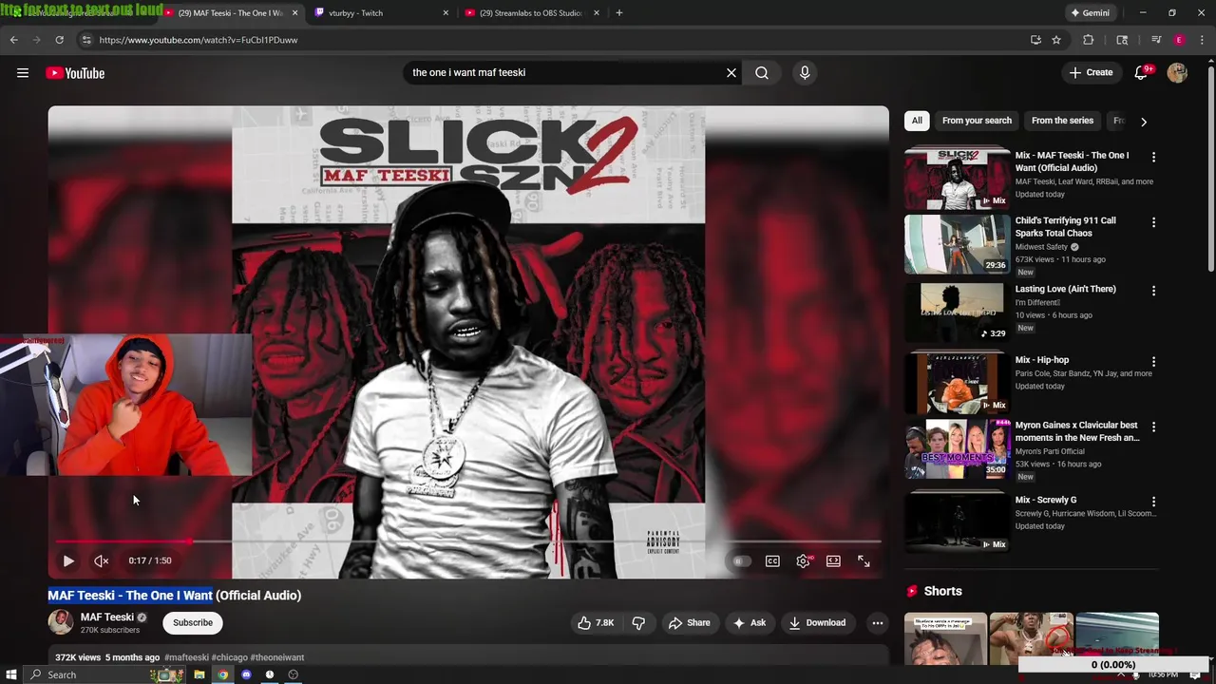The height and width of the screenshot is (684, 1216).
Task: Open the Child's Terrifying 911 Call thumbnail
Action: pyautogui.click(x=957, y=244)
